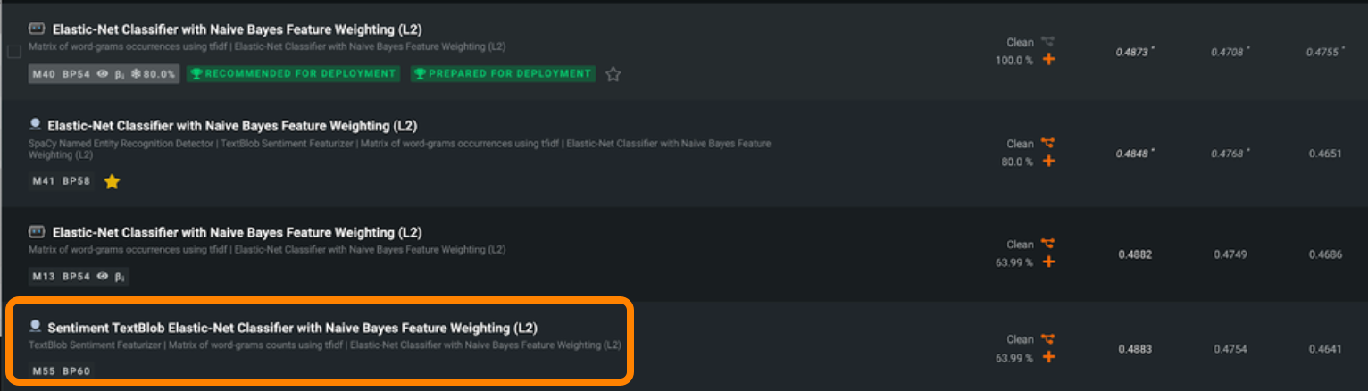Click the feature list icon in Sentiment TextBlob row
Image resolution: width=1368 pixels, height=391 pixels.
tap(1048, 339)
